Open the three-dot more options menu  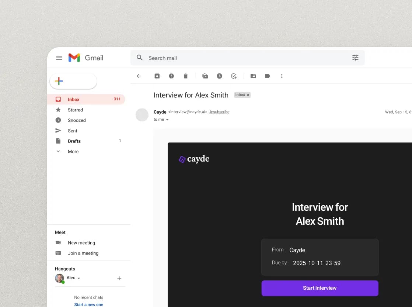click(282, 76)
